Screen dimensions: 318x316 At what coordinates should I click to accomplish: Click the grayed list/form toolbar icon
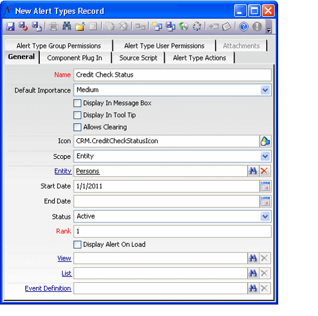(x=94, y=27)
